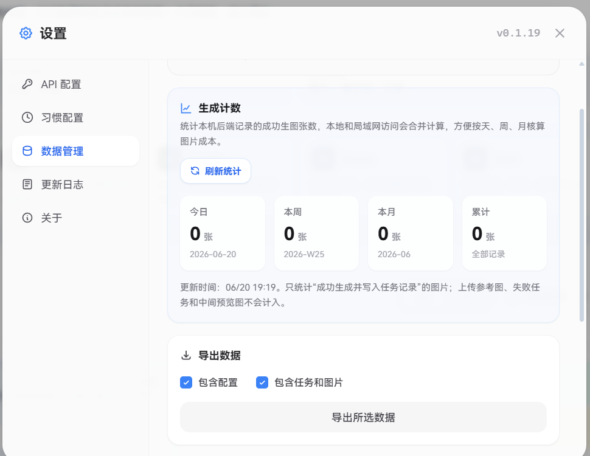Click the 更新日志 document icon
The width and height of the screenshot is (590, 456).
click(x=27, y=184)
